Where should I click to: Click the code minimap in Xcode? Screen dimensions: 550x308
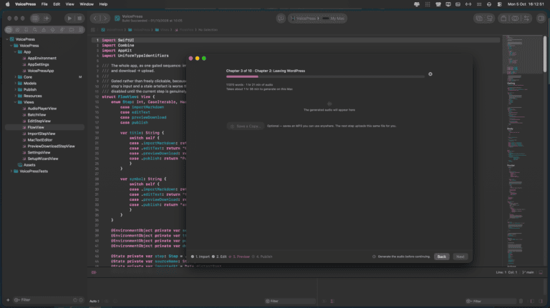523,151
